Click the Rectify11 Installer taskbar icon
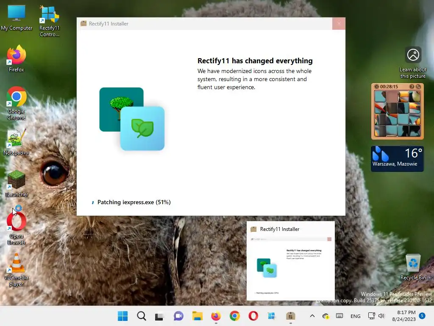Screen dimensions: 434x326 click(290, 316)
